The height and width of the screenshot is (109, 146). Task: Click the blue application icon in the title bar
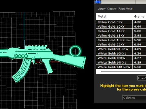[x=98, y=2]
